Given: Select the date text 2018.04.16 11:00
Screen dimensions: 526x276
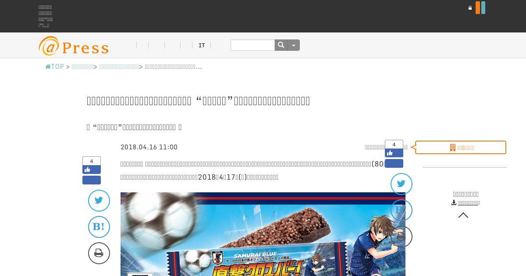Looking at the screenshot, I should 149,147.
